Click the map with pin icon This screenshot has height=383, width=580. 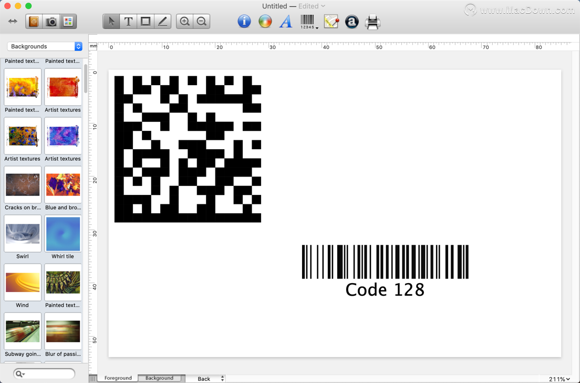(x=331, y=22)
